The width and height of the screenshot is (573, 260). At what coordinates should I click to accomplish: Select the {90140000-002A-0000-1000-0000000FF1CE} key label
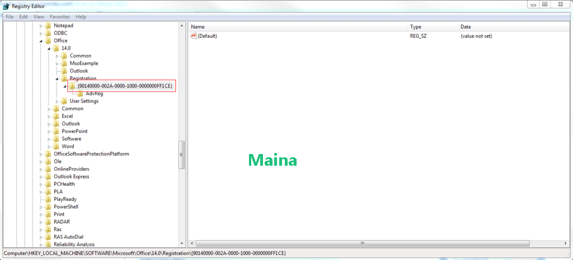(x=125, y=86)
